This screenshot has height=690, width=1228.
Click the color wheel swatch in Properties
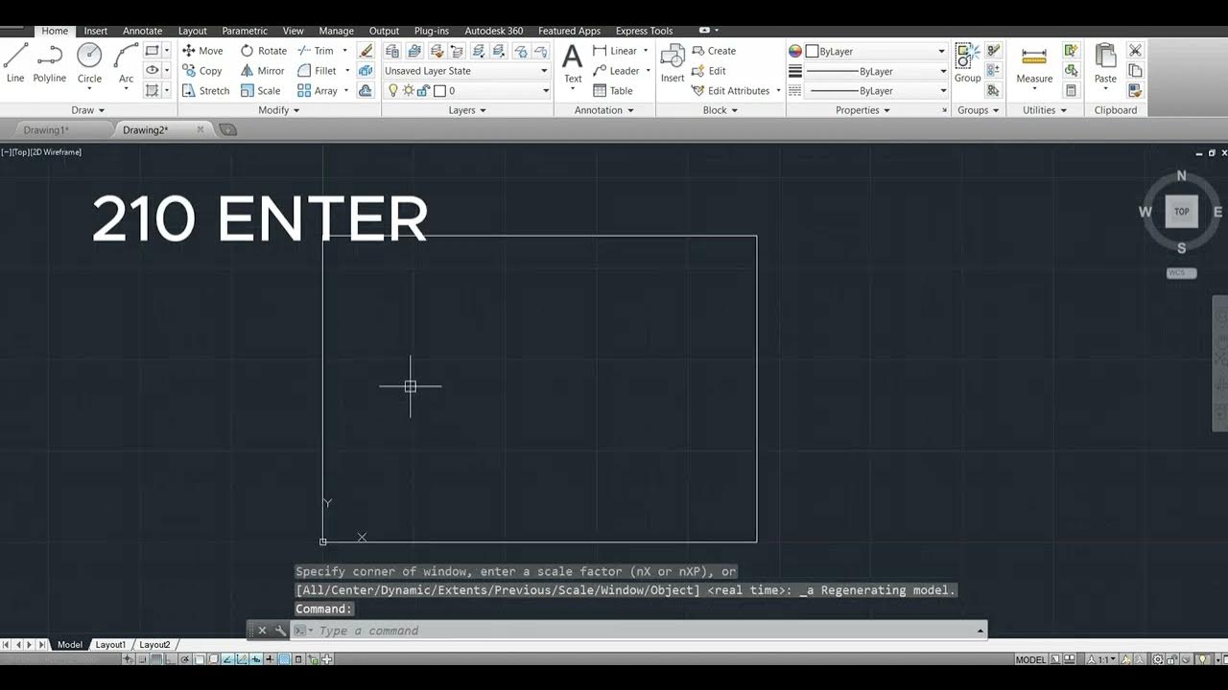795,51
